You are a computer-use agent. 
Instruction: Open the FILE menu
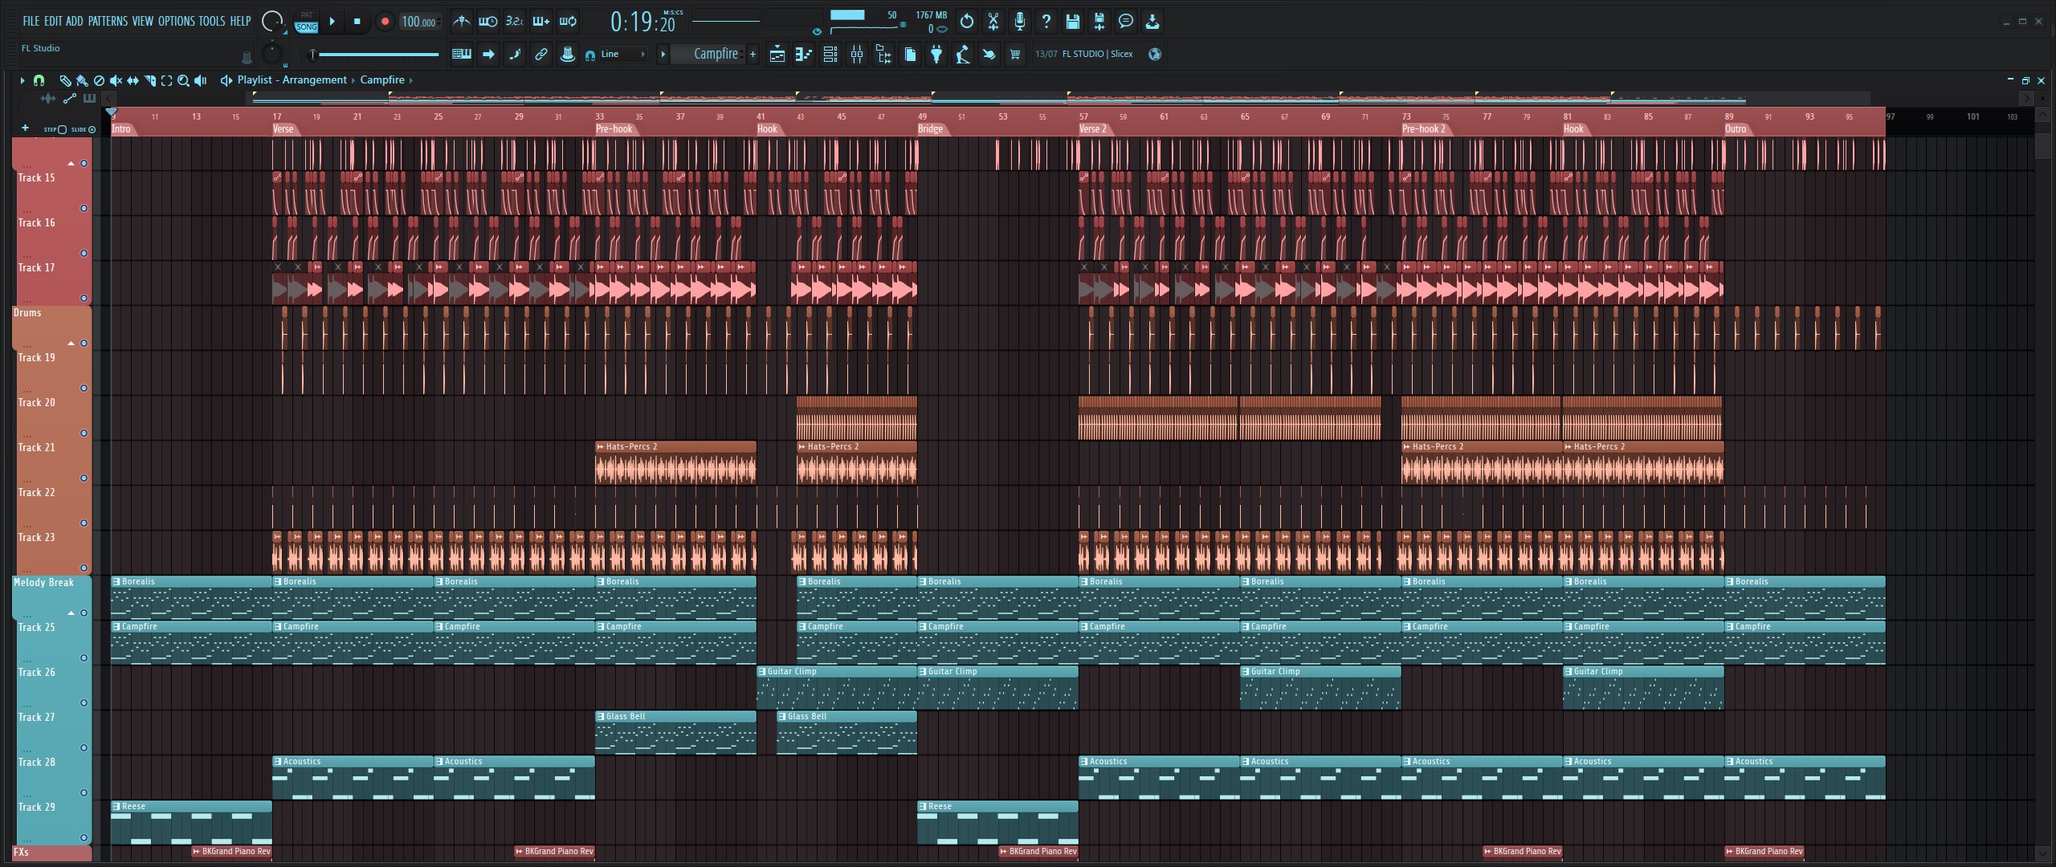pyautogui.click(x=31, y=21)
